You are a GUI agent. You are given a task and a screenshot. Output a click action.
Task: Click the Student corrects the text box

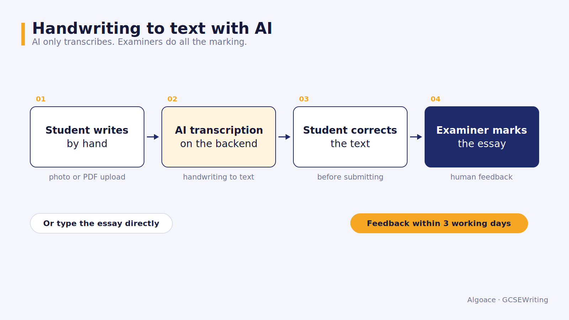click(350, 137)
